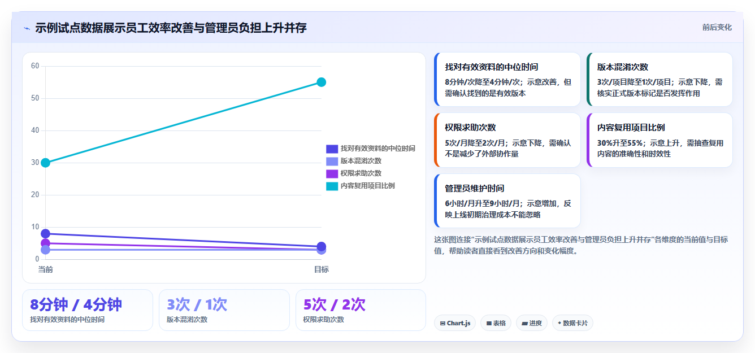Click the purple 当前 data point at 5
The width and height of the screenshot is (755, 353).
(x=45, y=243)
